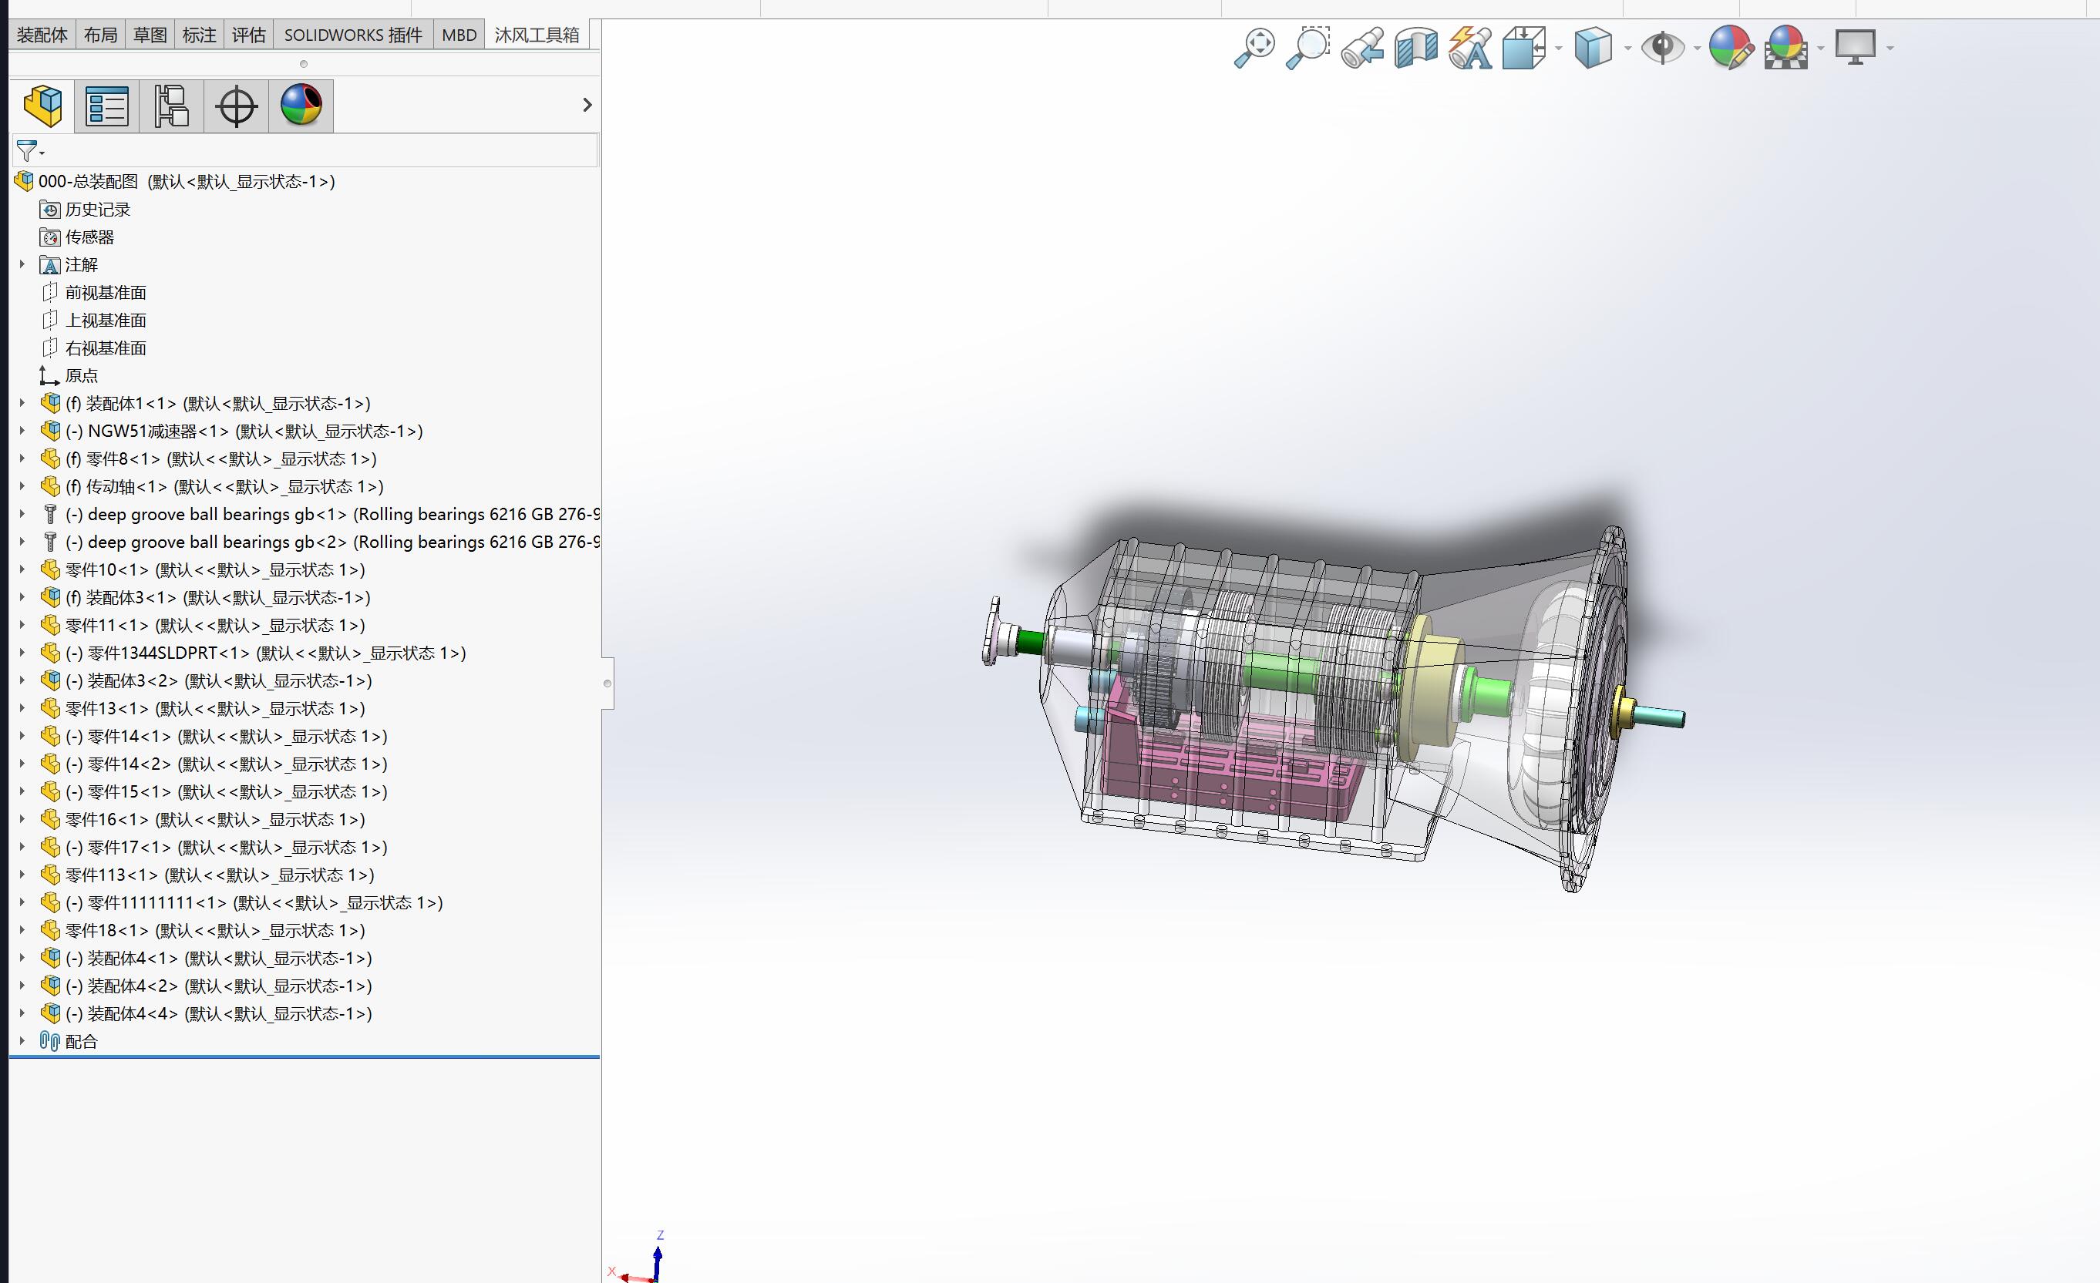This screenshot has width=2100, height=1283.
Task: Open the DimXpertManager crosshair tab
Action: (x=236, y=106)
